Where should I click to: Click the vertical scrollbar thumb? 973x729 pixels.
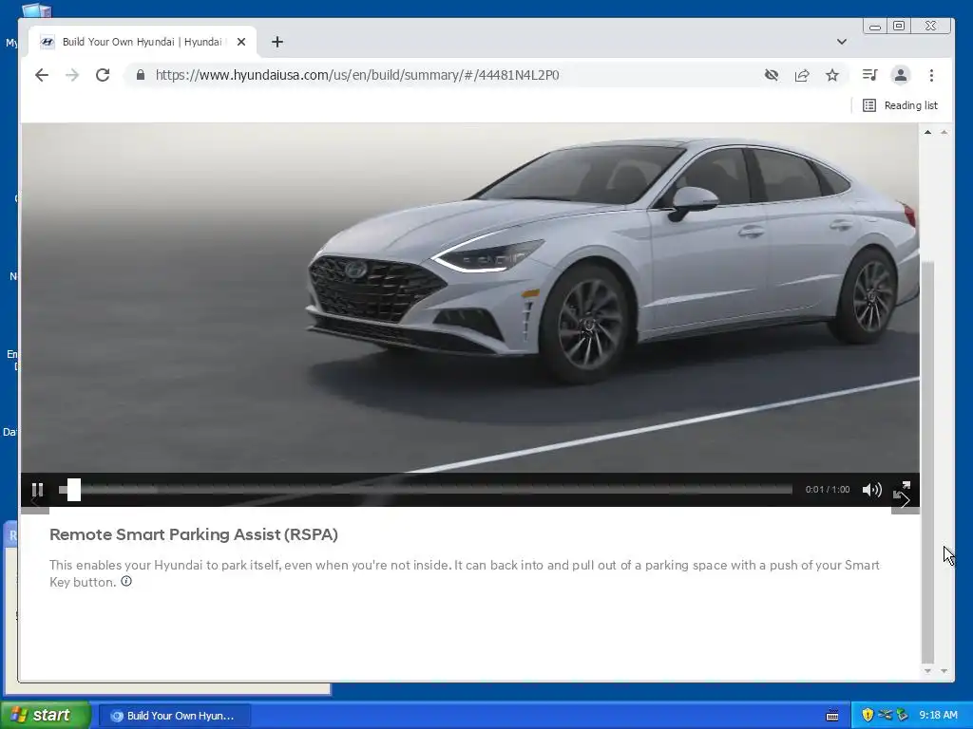(927, 462)
